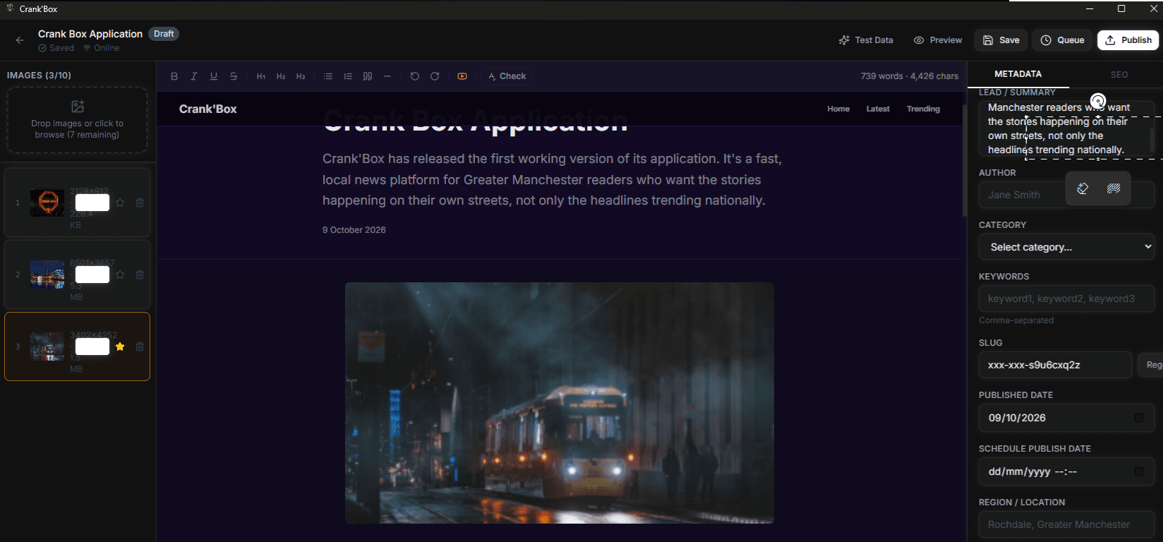Insert video embed (orange icon)
Screen dimensions: 1163x542
coord(462,76)
